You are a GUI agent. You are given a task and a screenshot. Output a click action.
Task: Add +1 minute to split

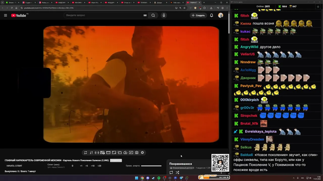pos(81,166)
